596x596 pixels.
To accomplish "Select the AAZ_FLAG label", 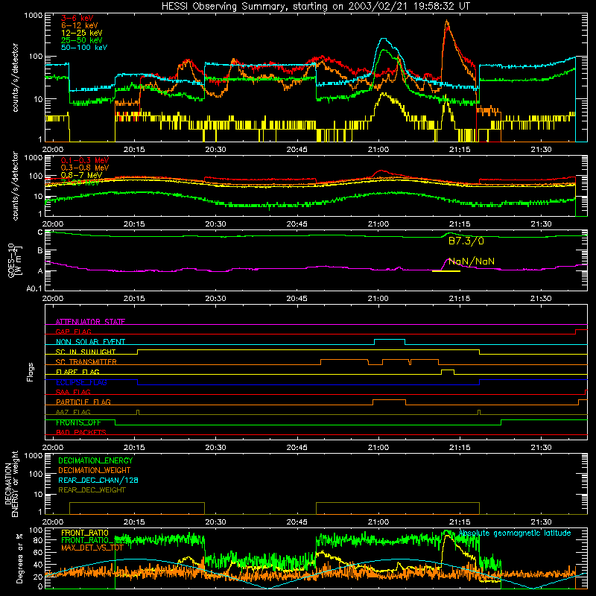I will [x=73, y=412].
